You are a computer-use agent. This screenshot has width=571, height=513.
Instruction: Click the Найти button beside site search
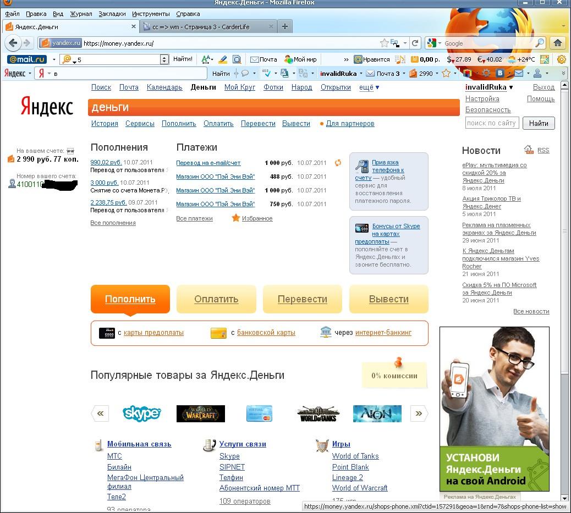[539, 123]
